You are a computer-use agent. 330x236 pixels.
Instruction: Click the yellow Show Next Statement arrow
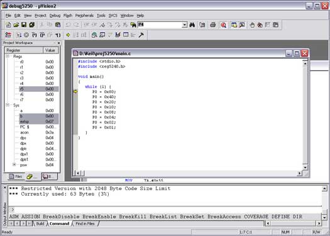tap(68, 35)
